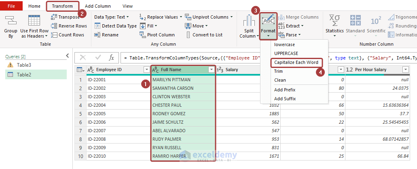Viewport: 417px width, 169px height.
Task: Click the Transpose icon
Action: (55, 17)
